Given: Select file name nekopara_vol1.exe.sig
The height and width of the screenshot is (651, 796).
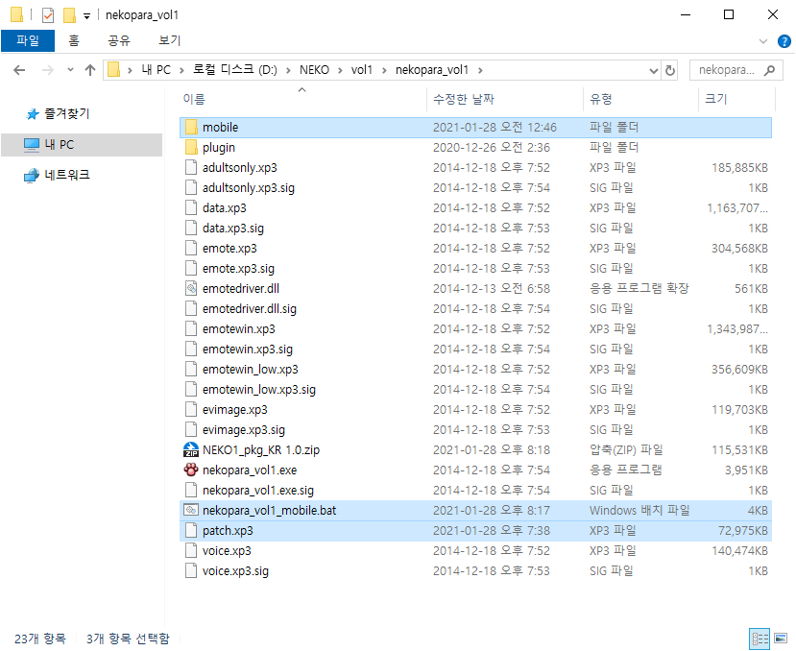Looking at the screenshot, I should pos(258,491).
